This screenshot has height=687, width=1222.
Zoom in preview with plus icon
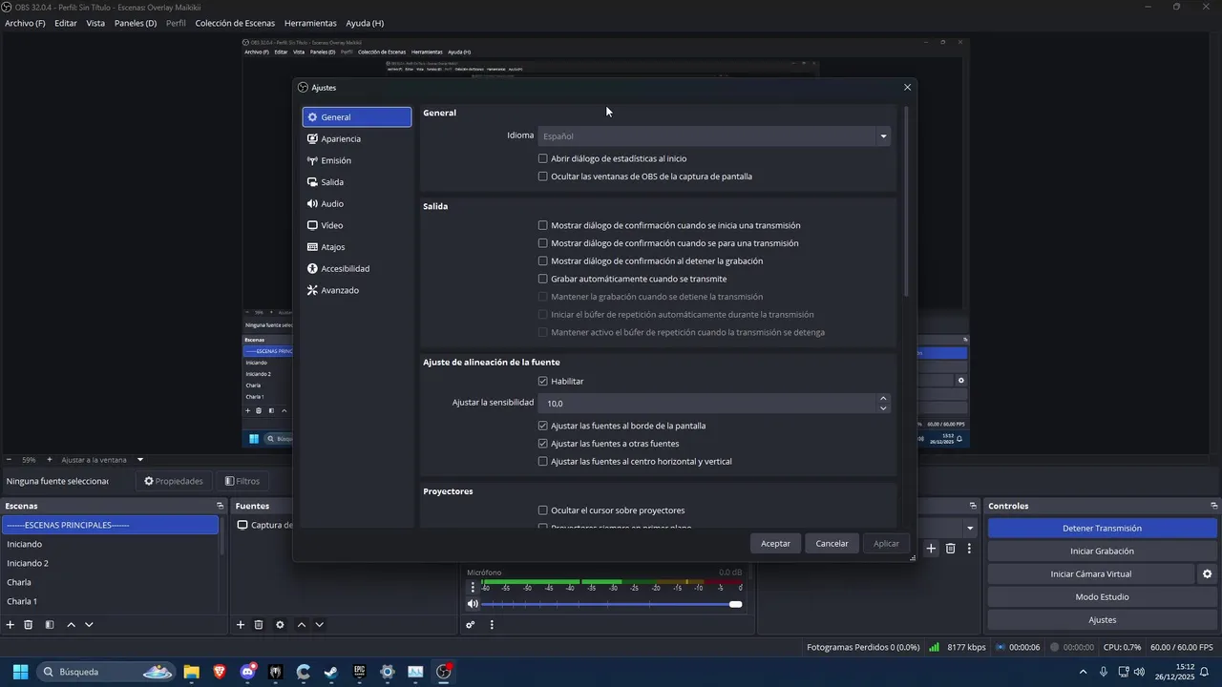coord(50,460)
